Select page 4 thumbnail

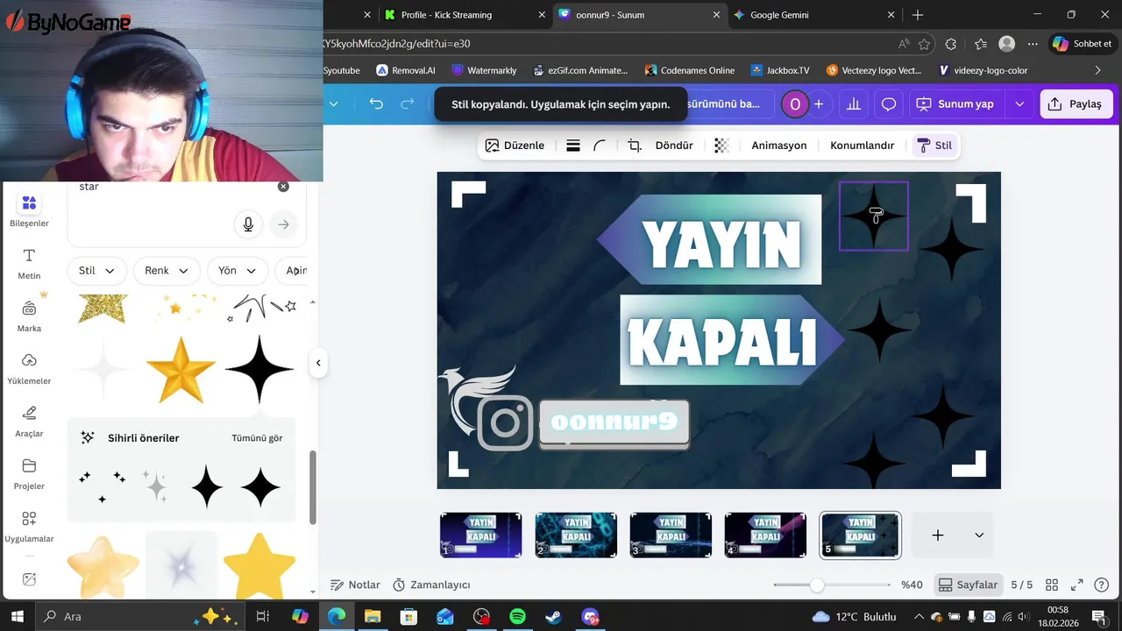point(765,535)
